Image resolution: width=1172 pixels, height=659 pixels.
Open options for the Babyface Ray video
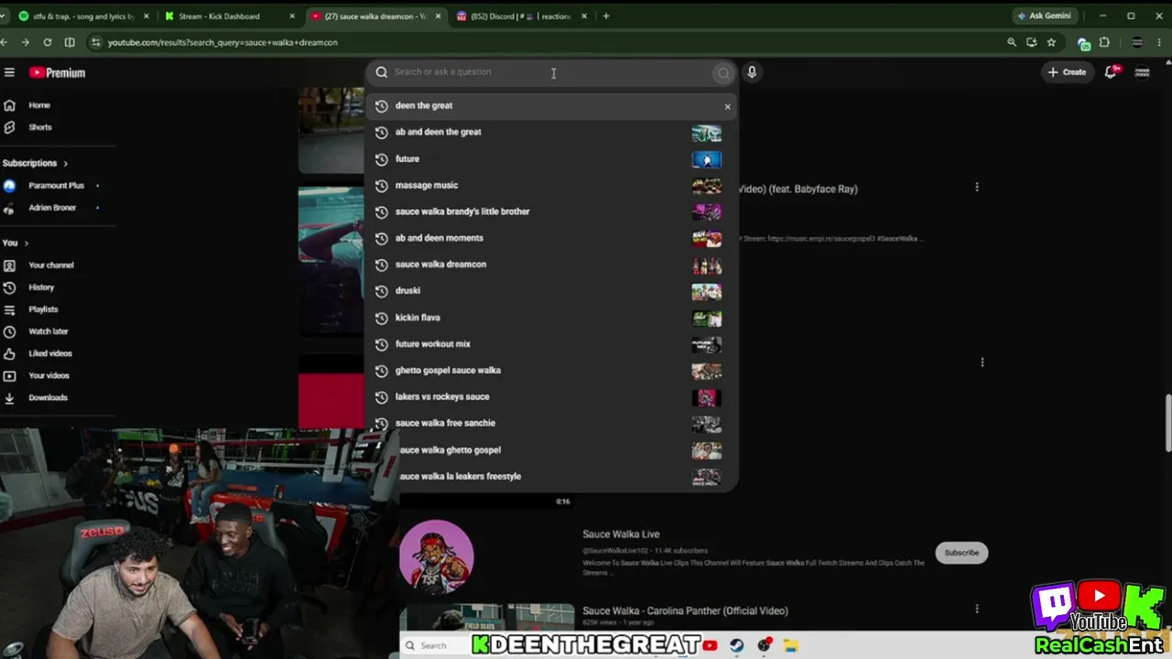pos(977,188)
